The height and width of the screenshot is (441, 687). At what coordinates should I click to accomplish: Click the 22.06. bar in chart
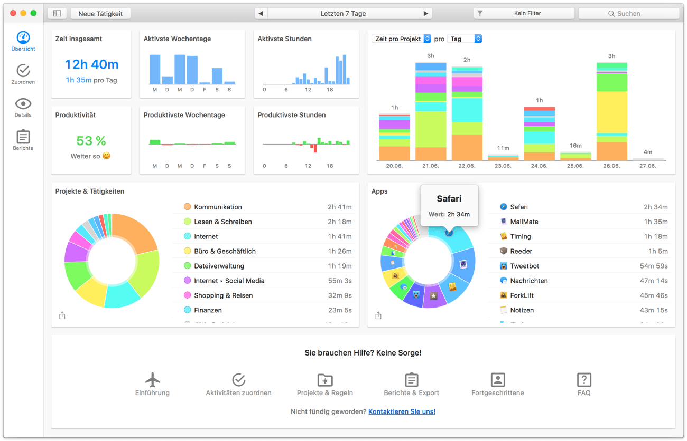(x=467, y=113)
